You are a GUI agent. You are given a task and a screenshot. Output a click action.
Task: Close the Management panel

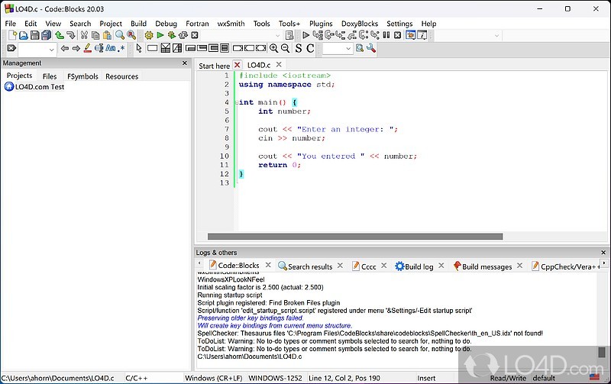(x=185, y=63)
